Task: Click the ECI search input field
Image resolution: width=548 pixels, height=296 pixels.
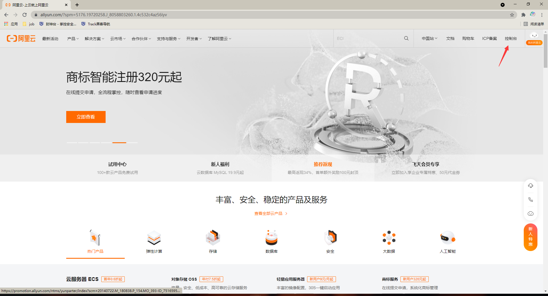Action: click(x=368, y=38)
